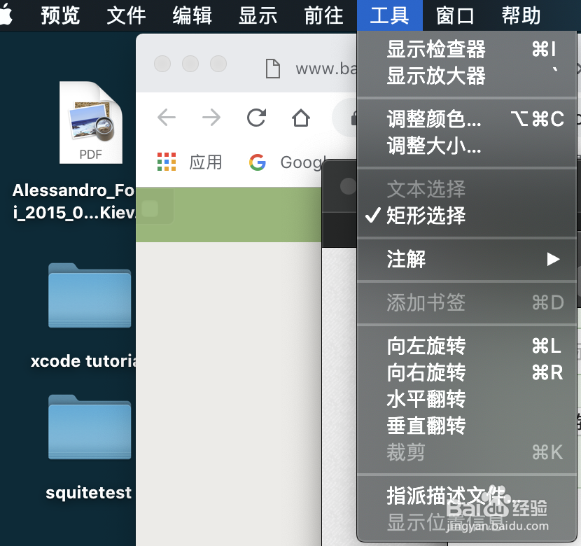
Task: Open the 编辑 menu
Action: [192, 16]
